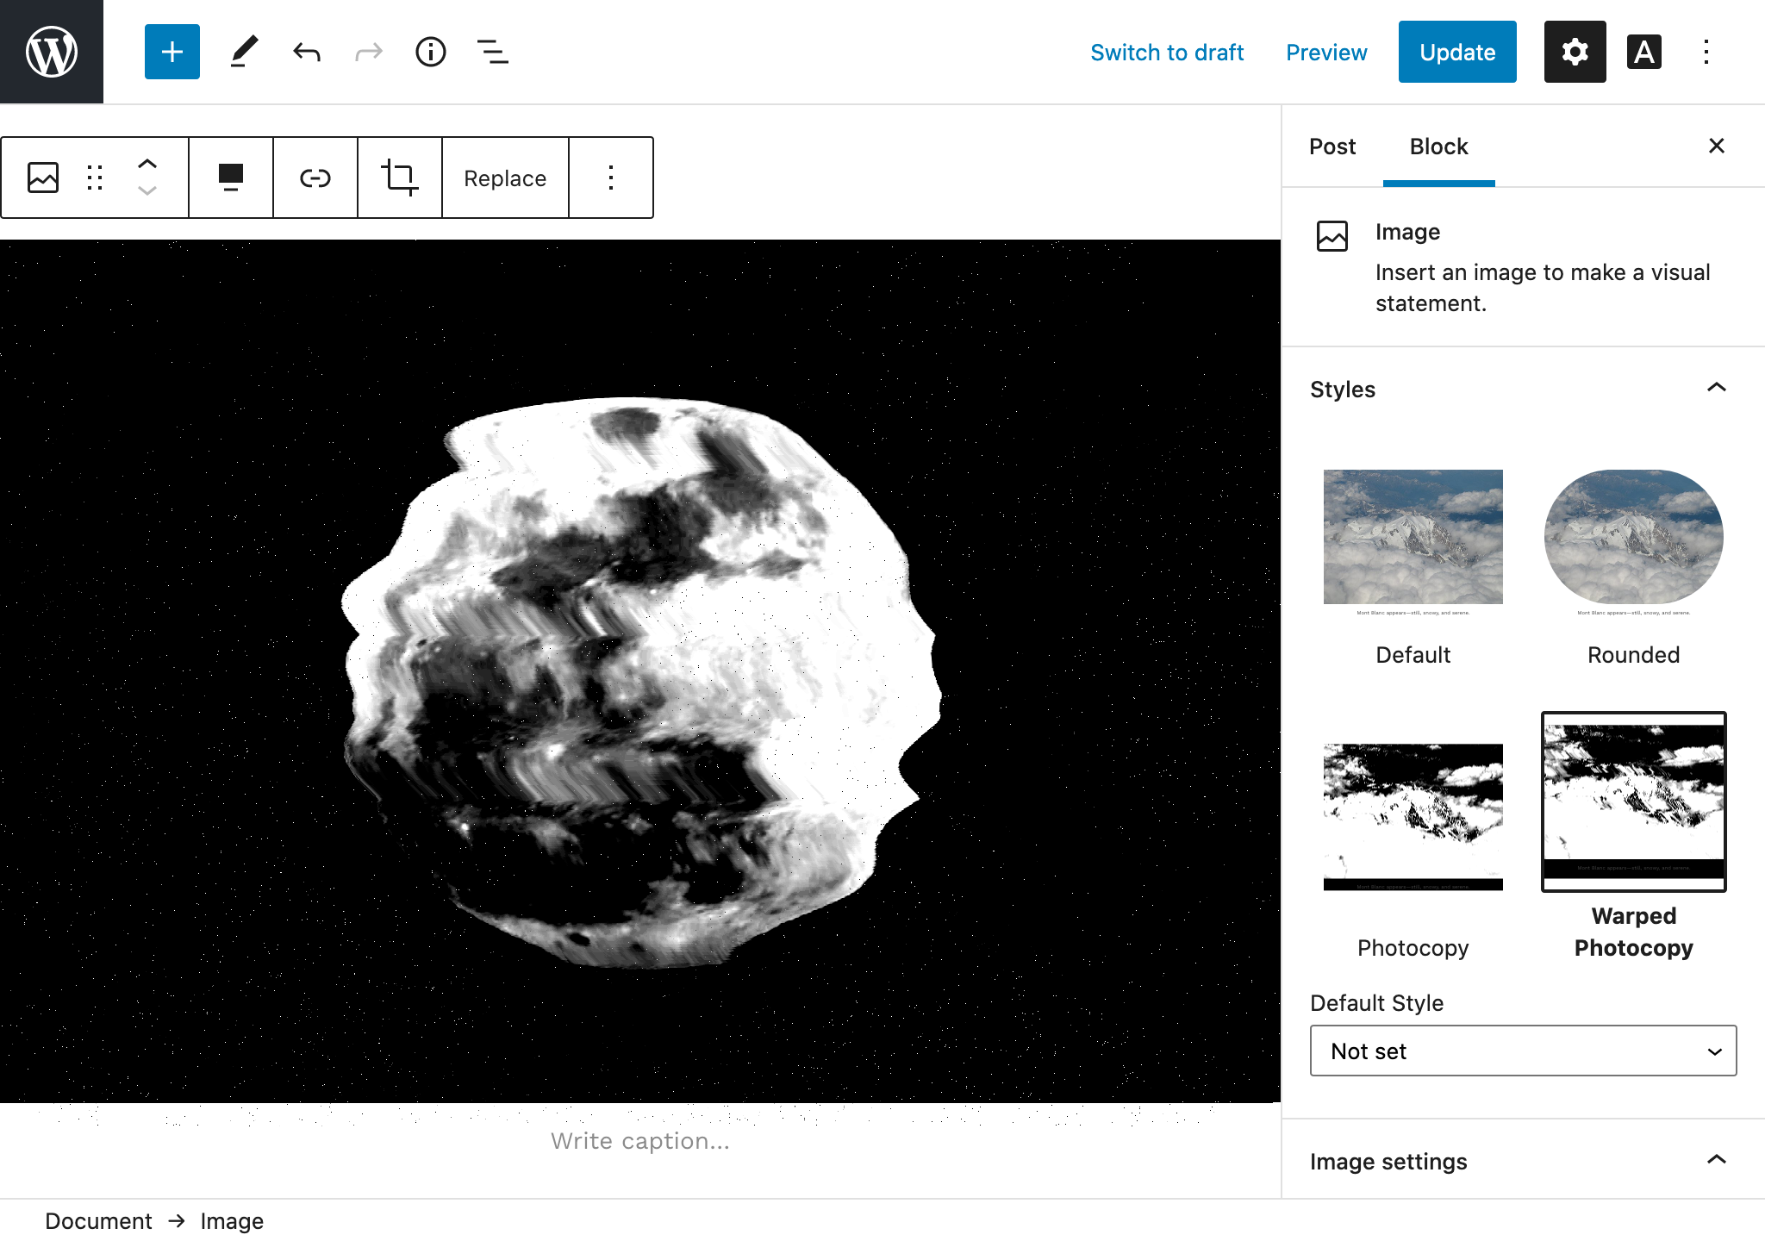
Task: Click the Write caption field
Action: tap(639, 1141)
